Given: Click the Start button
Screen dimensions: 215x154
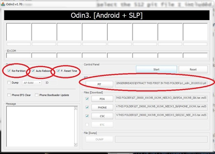Looking at the screenshot, I should tap(156, 69).
